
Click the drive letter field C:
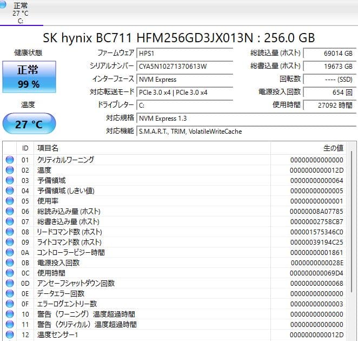click(184, 106)
